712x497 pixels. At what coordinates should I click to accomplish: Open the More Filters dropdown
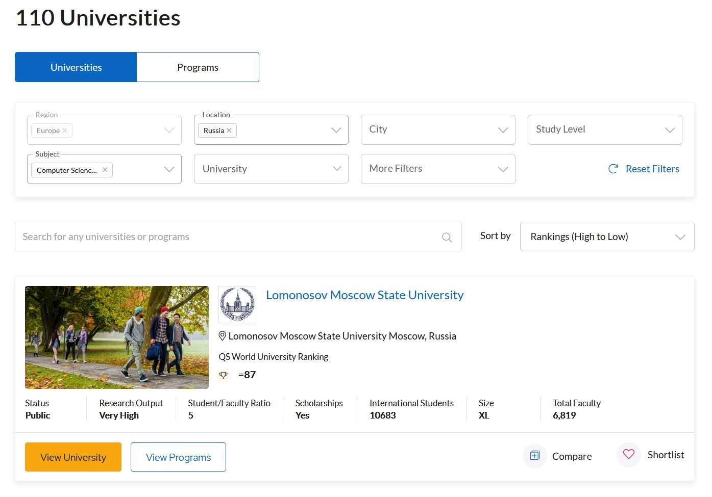click(437, 169)
